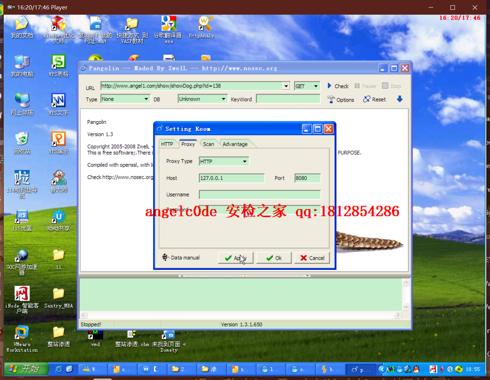Click the blue down arrow in Pangolin toolbar

[400, 99]
